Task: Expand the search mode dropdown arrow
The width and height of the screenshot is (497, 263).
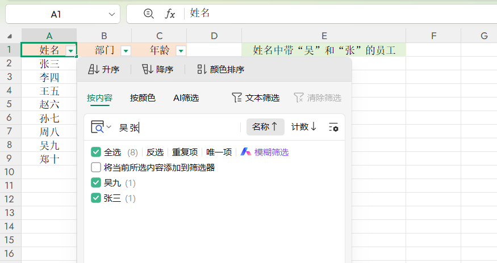Action: point(109,127)
